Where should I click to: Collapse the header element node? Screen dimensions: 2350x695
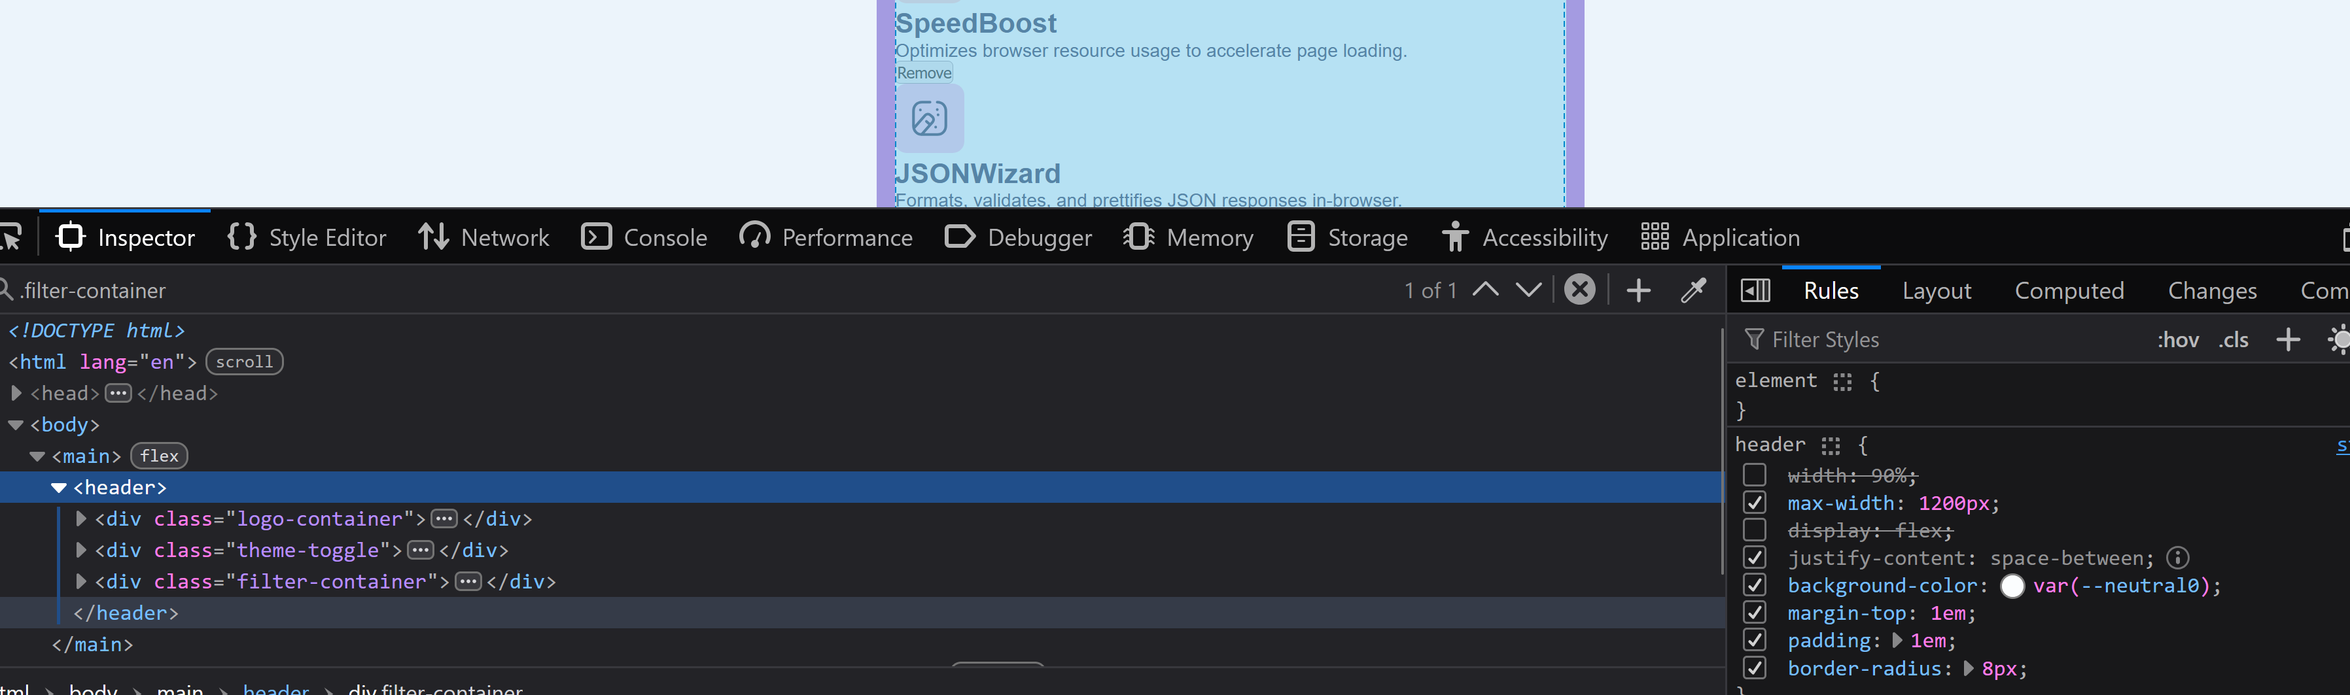pyautogui.click(x=60, y=488)
